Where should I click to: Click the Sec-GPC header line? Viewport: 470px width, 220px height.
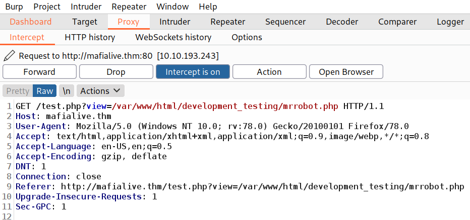pos(41,207)
